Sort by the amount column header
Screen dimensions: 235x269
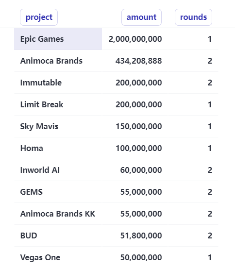click(141, 17)
